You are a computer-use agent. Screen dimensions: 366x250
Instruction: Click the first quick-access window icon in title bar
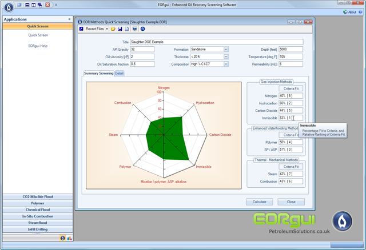click(x=19, y=5)
